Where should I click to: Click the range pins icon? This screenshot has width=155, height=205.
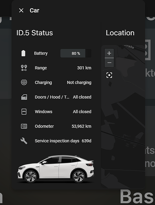pyautogui.click(x=24, y=68)
